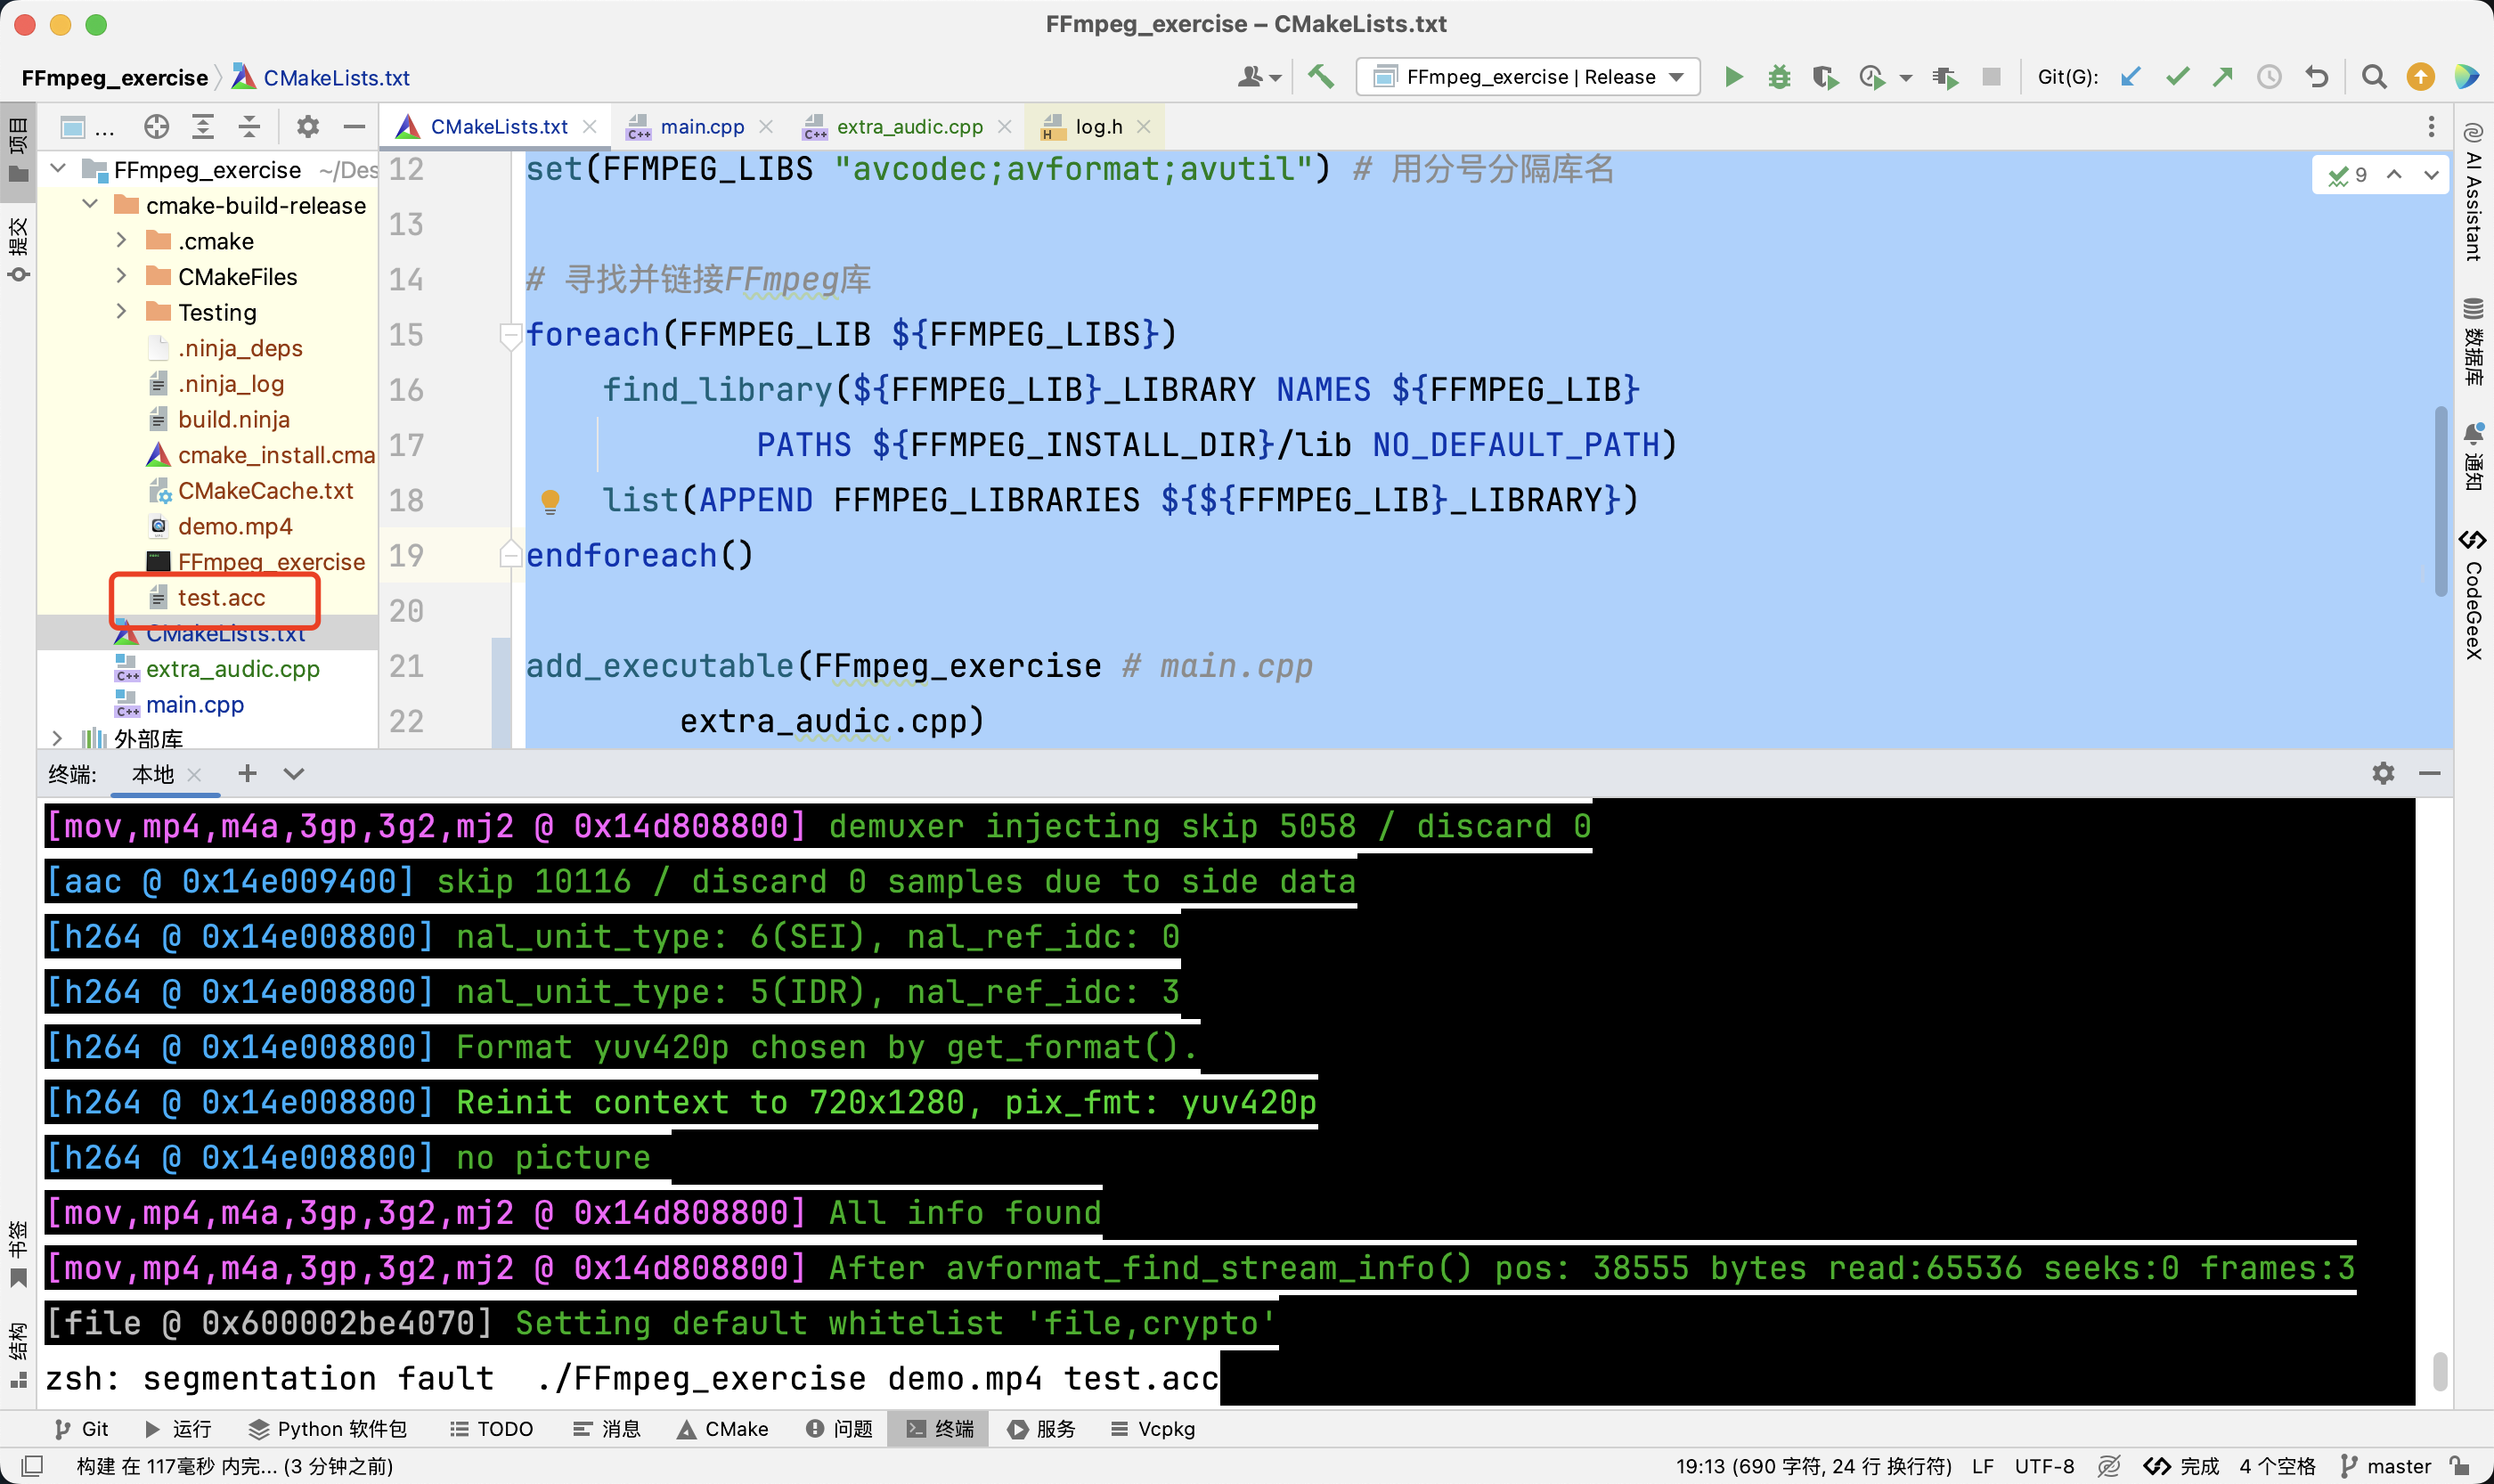Collapse the FFmpeg_exercise root folder
Image resolution: width=2494 pixels, height=1484 pixels.
[x=58, y=169]
